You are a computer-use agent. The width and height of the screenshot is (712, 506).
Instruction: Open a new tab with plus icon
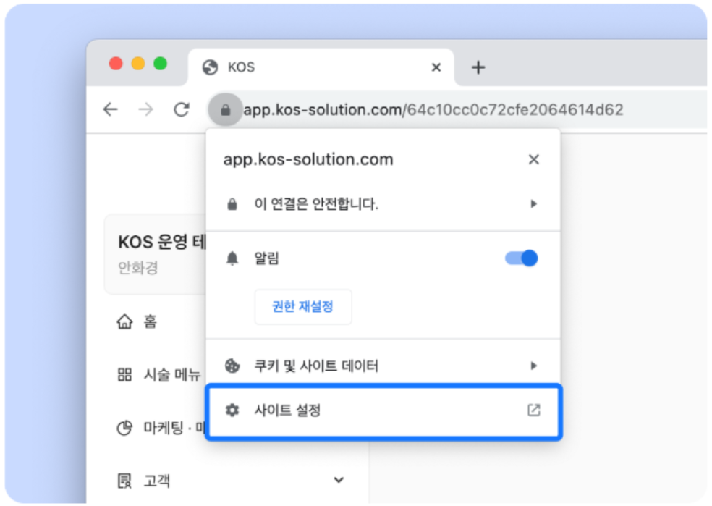[478, 68]
